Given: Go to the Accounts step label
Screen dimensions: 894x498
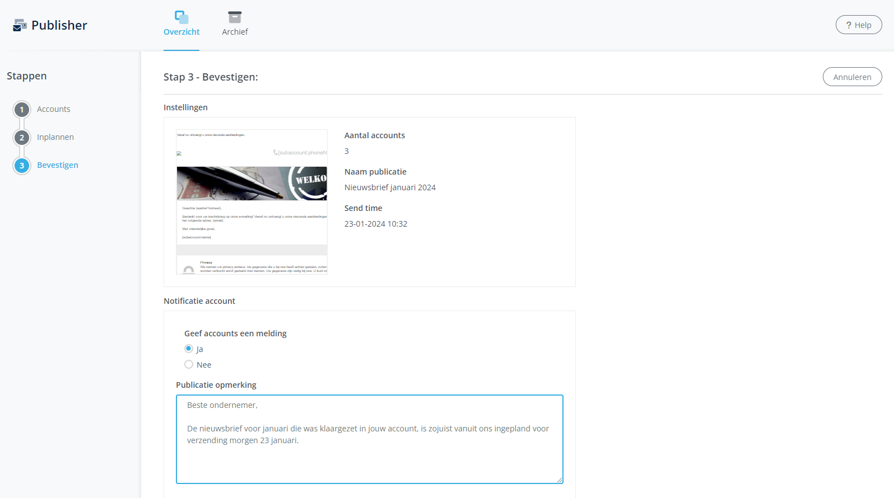Looking at the screenshot, I should pos(54,109).
